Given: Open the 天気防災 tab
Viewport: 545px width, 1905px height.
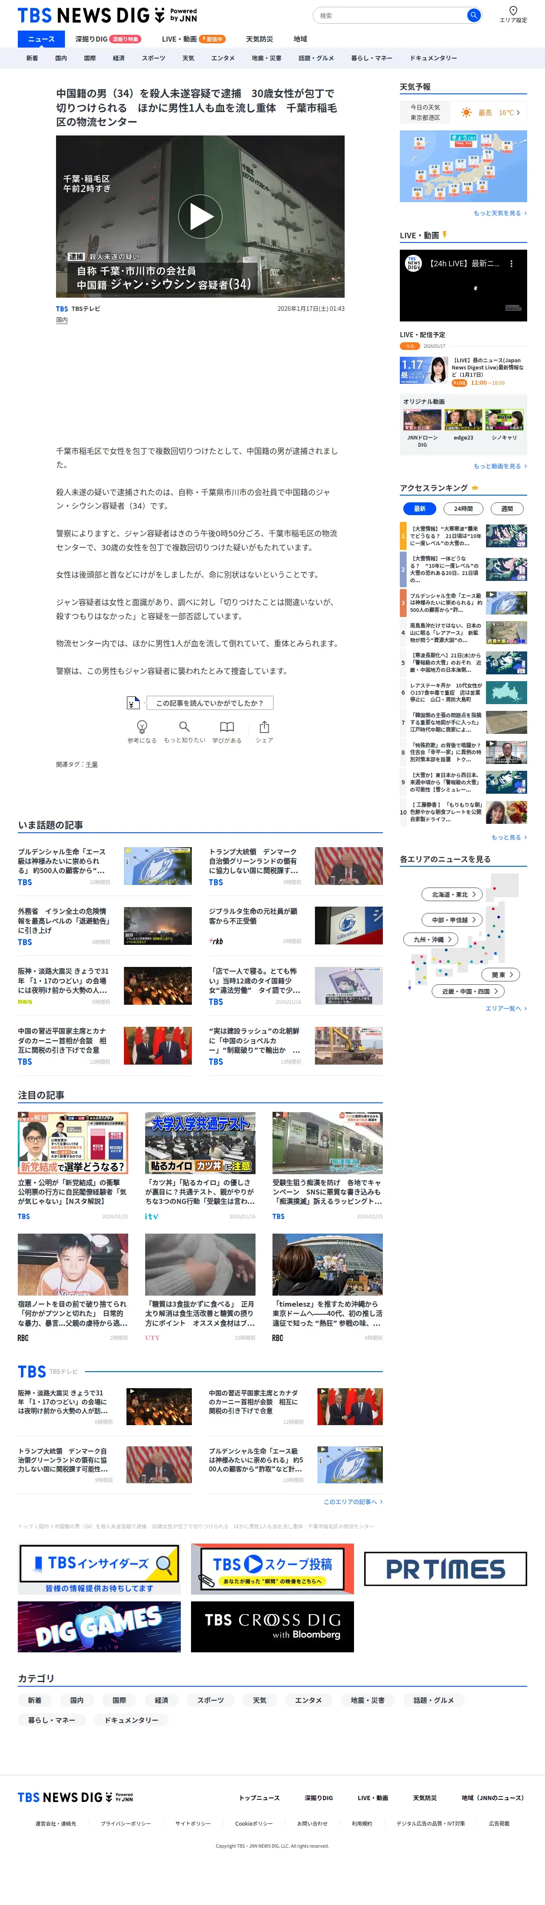Looking at the screenshot, I should [x=259, y=39].
